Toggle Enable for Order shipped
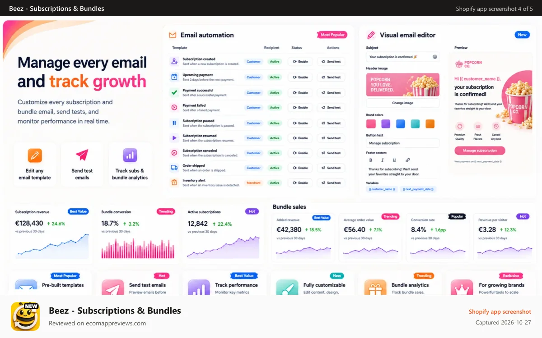 tap(300, 168)
